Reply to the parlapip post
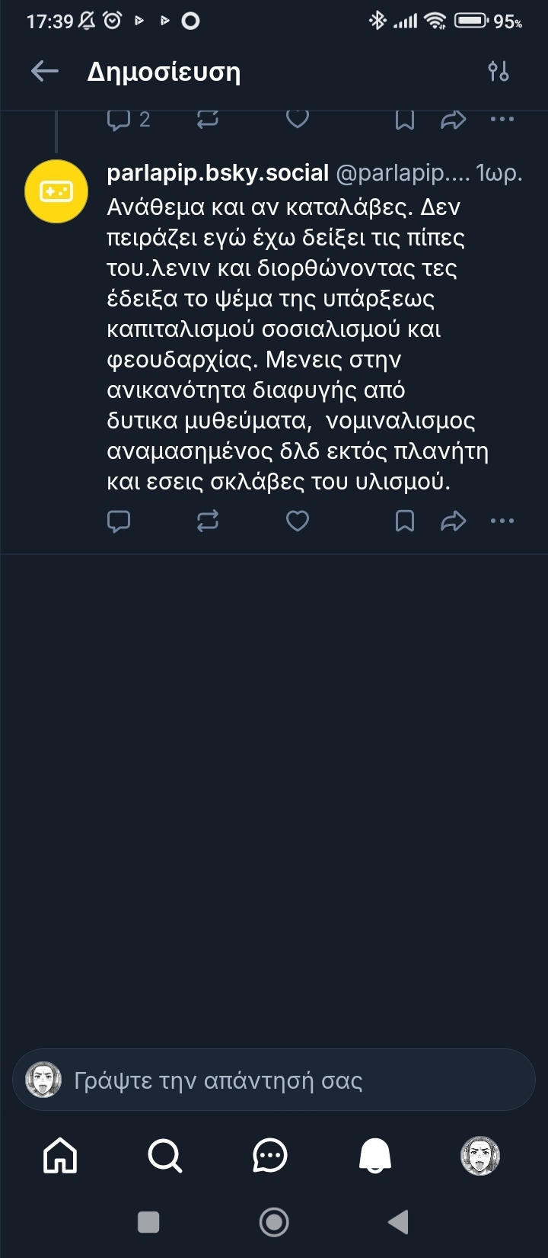This screenshot has height=1258, width=548. pyautogui.click(x=119, y=521)
